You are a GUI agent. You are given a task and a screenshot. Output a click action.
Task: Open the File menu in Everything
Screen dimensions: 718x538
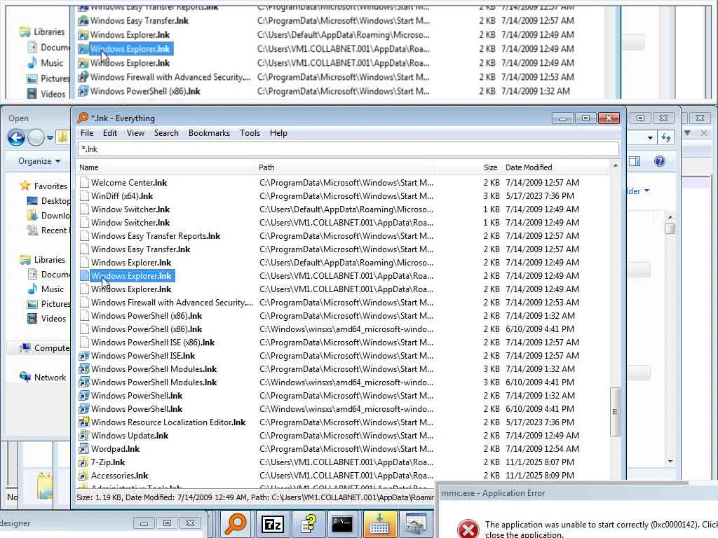click(x=87, y=133)
